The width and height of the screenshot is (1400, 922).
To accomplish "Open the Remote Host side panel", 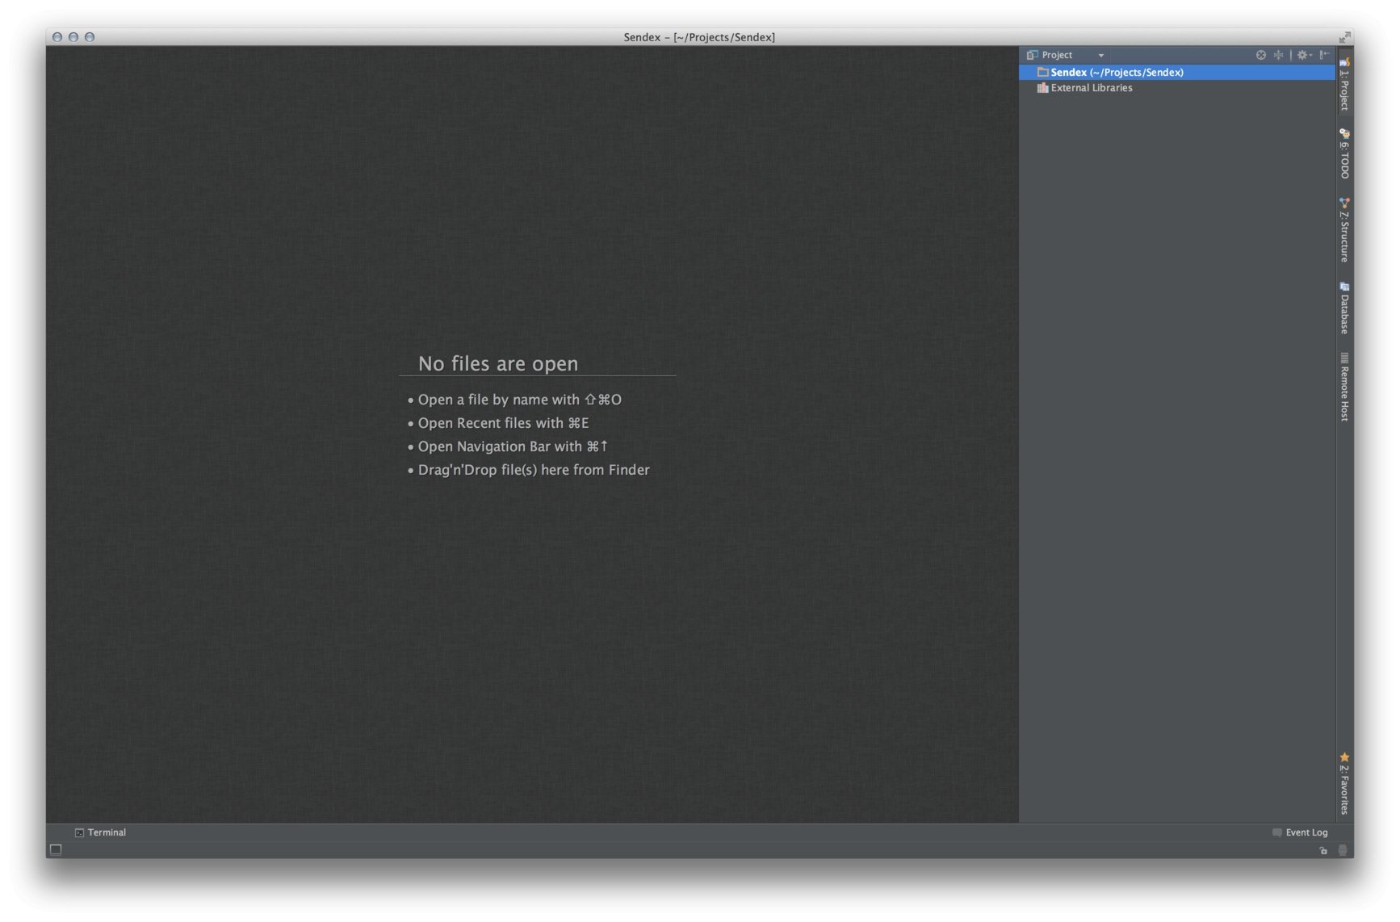I will pos(1344,388).
